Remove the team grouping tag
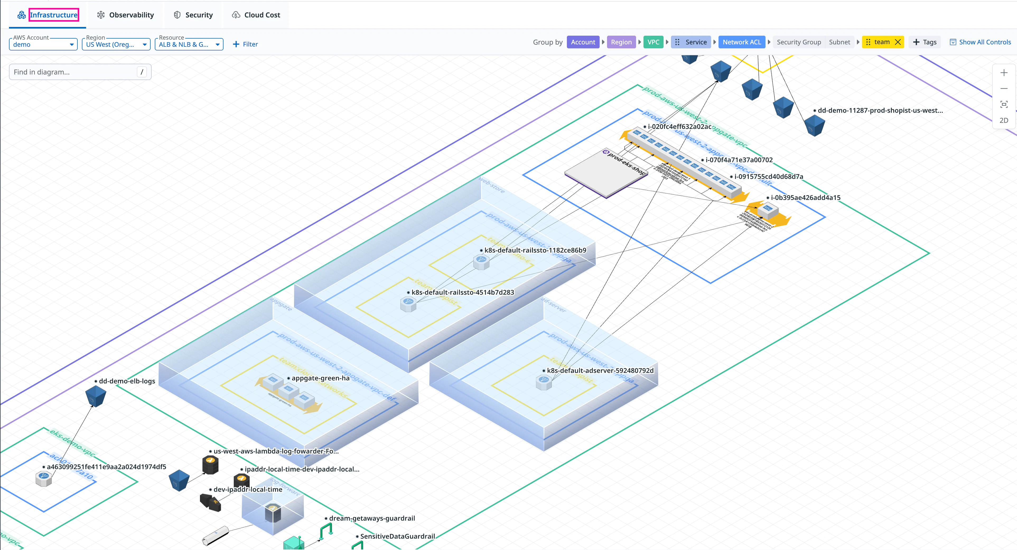The height and width of the screenshot is (550, 1017). (898, 42)
